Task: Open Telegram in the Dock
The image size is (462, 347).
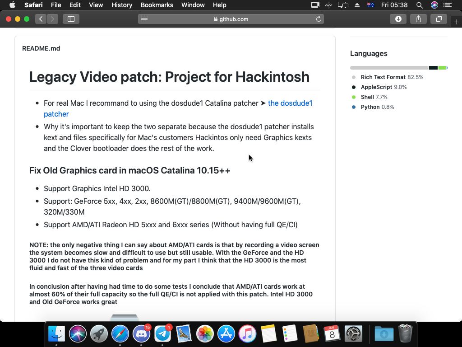Action: click(162, 334)
